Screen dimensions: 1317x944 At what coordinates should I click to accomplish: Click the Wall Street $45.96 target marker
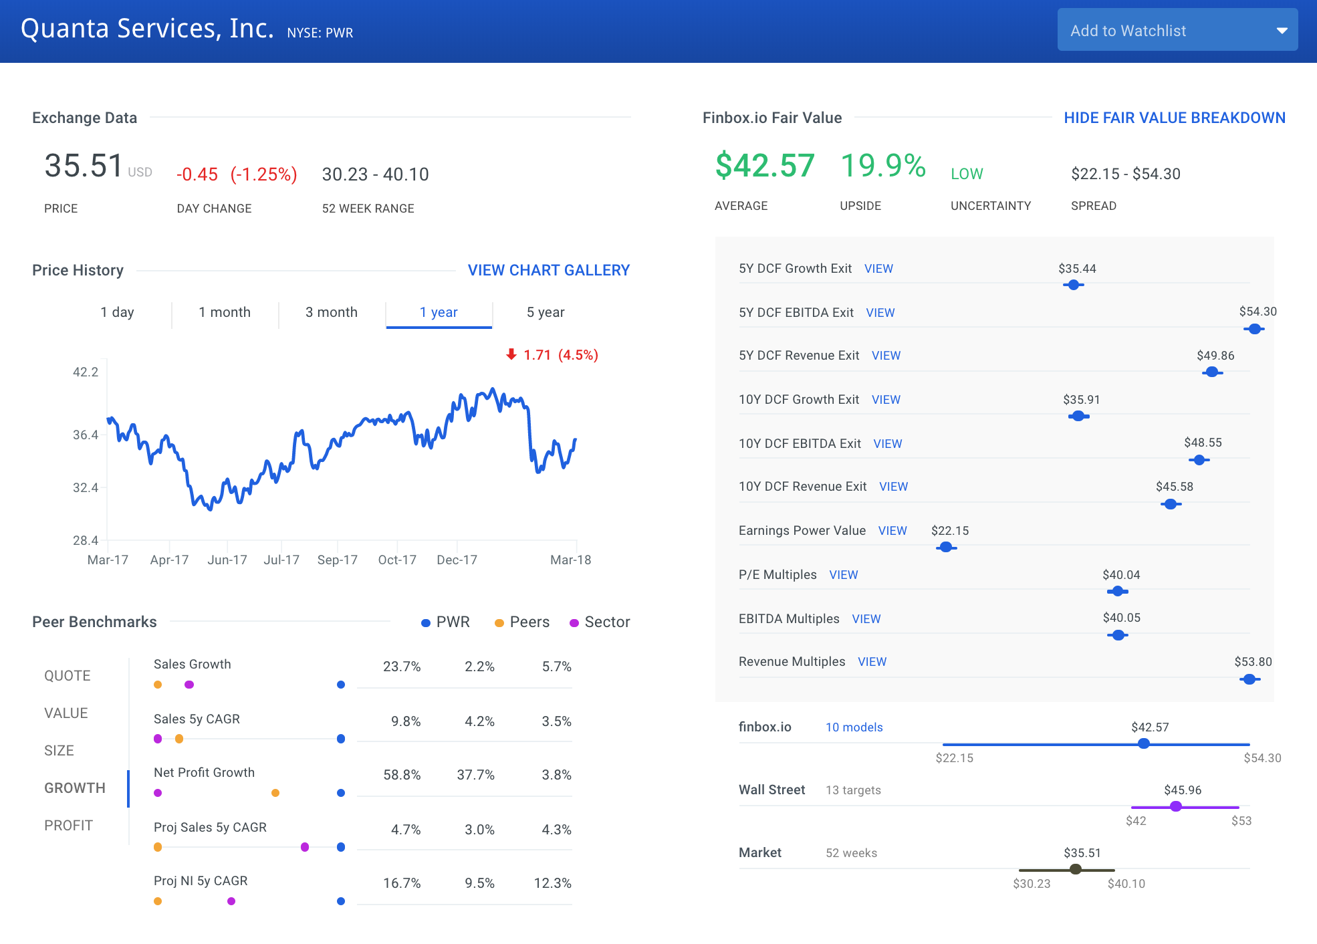coord(1176,806)
